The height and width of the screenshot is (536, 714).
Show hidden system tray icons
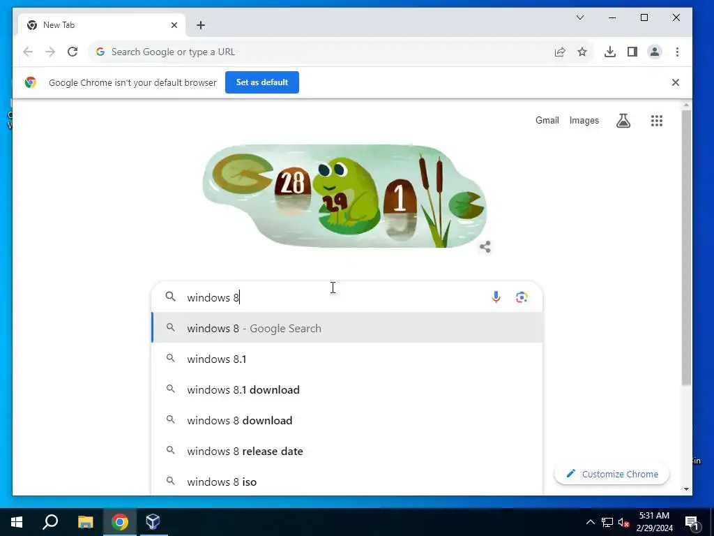point(590,522)
